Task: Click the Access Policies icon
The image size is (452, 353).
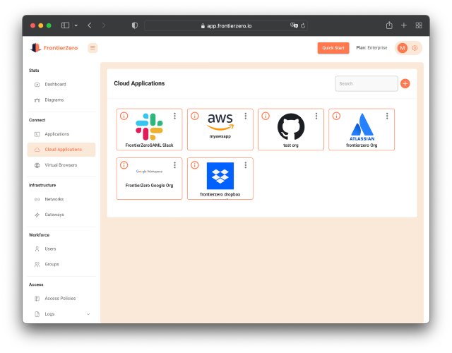Action: tap(37, 298)
